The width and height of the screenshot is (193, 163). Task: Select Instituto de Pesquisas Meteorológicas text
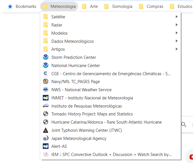(x=86, y=106)
